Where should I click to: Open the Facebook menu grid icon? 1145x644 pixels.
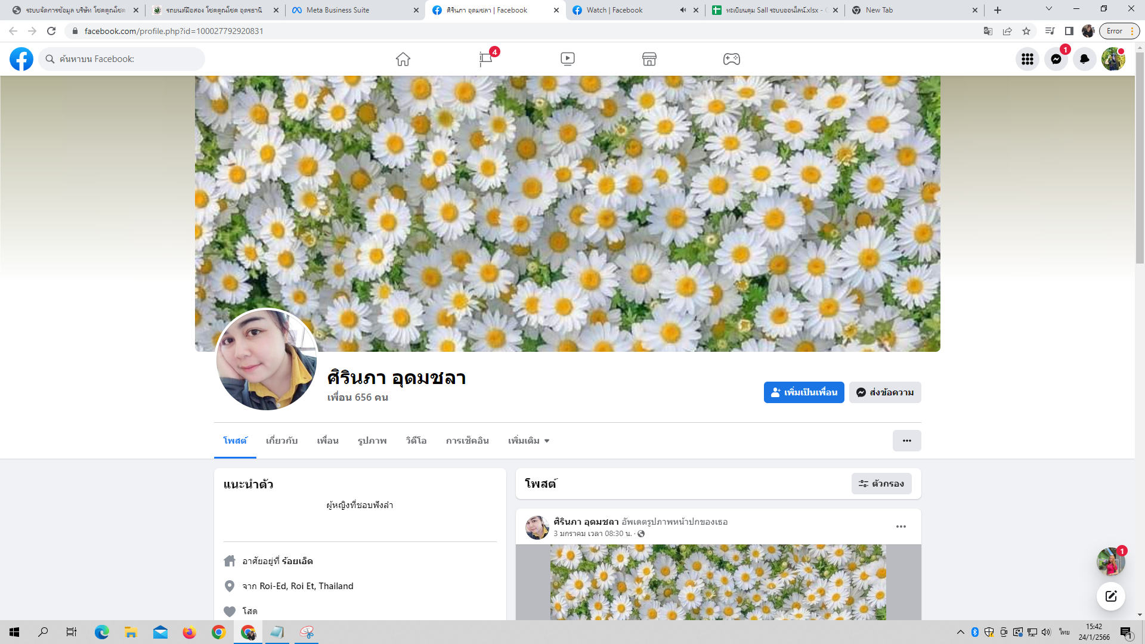pos(1027,59)
